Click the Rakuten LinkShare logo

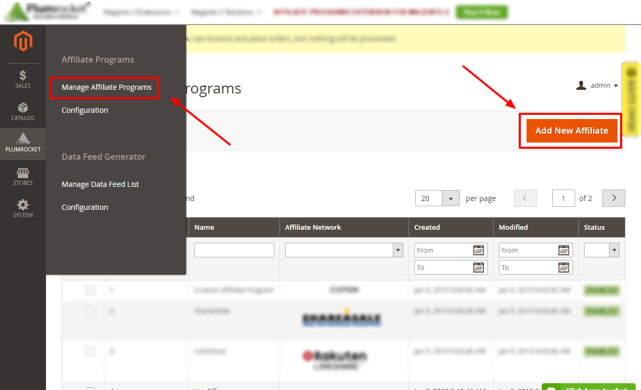334,360
